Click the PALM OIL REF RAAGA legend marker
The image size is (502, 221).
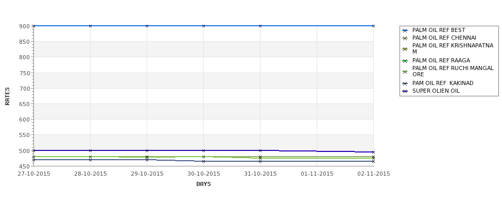(x=405, y=61)
